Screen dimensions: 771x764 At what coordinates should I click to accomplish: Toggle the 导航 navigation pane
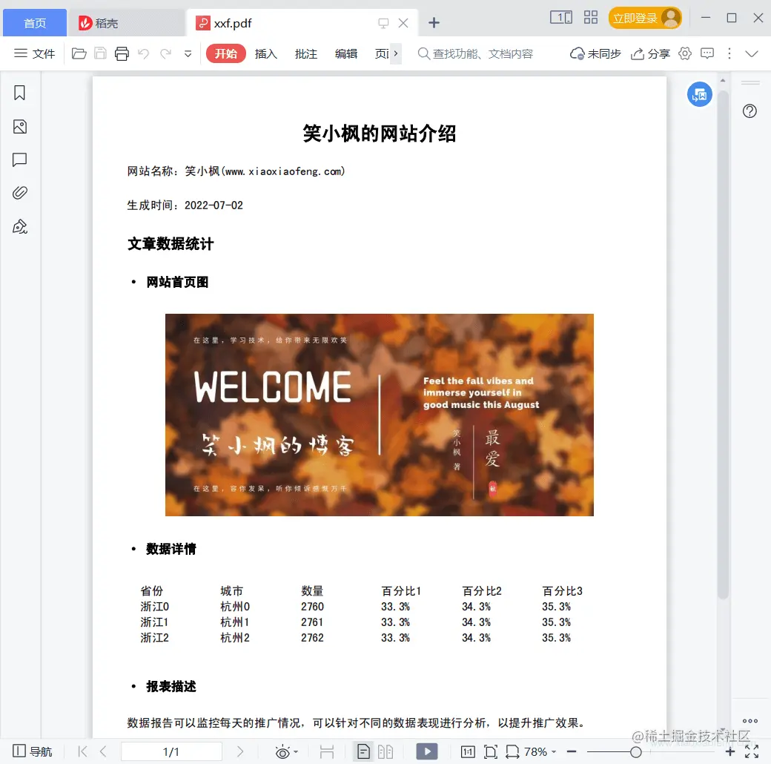point(32,751)
